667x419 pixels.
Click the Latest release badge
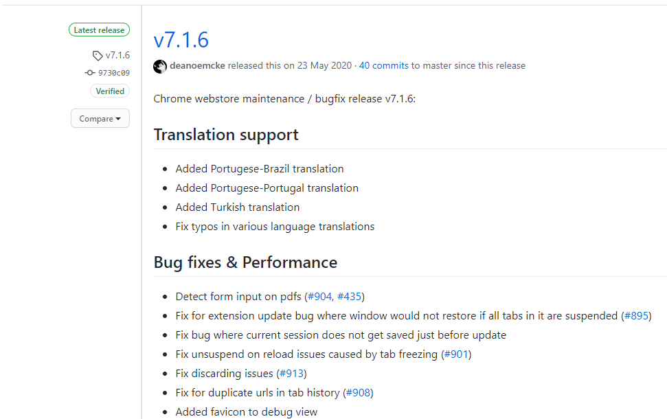(x=99, y=30)
